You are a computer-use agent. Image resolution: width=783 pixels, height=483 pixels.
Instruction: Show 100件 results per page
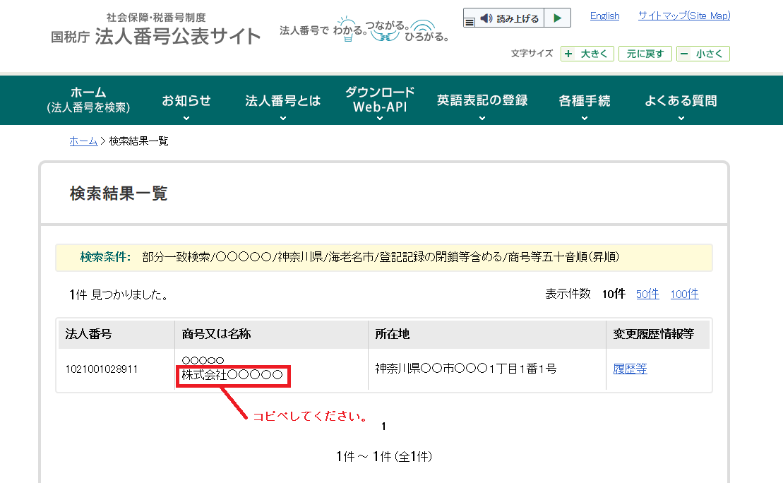click(683, 294)
